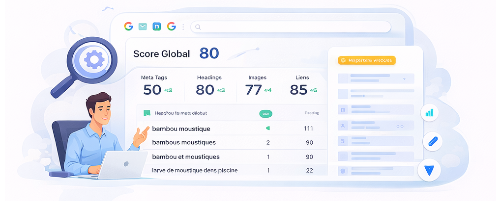Select the 'bambous moustiques' keyword row
501x208 pixels.
[232, 143]
